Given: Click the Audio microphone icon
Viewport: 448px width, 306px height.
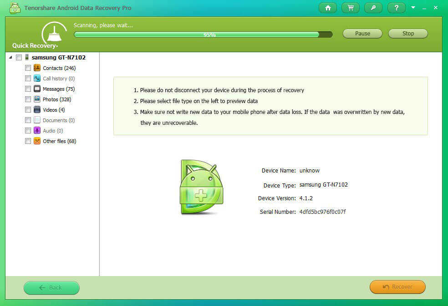Looking at the screenshot, I should 37,130.
